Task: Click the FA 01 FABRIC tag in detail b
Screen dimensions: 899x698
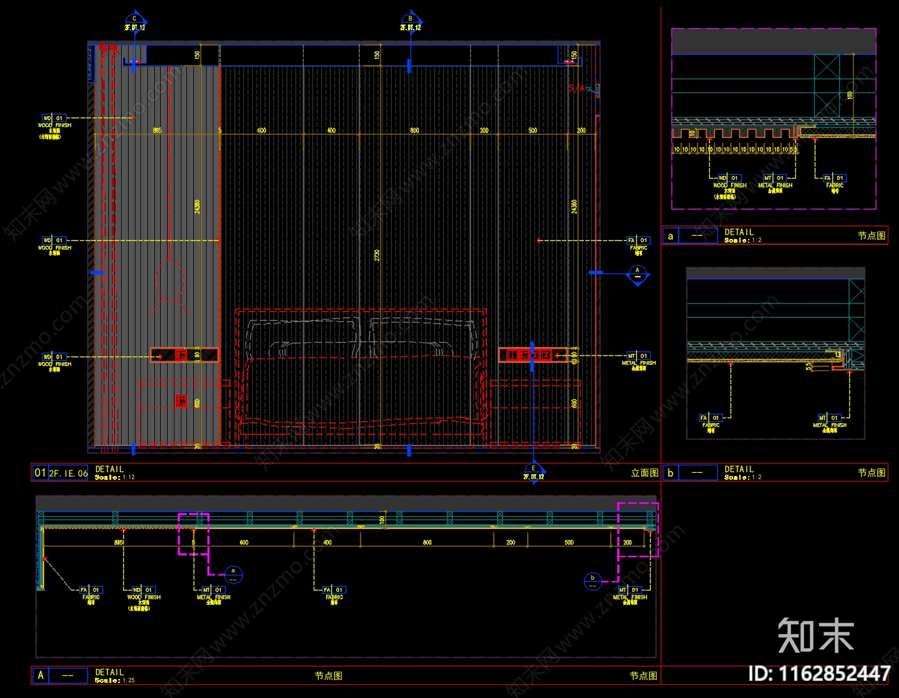Action: [x=711, y=423]
